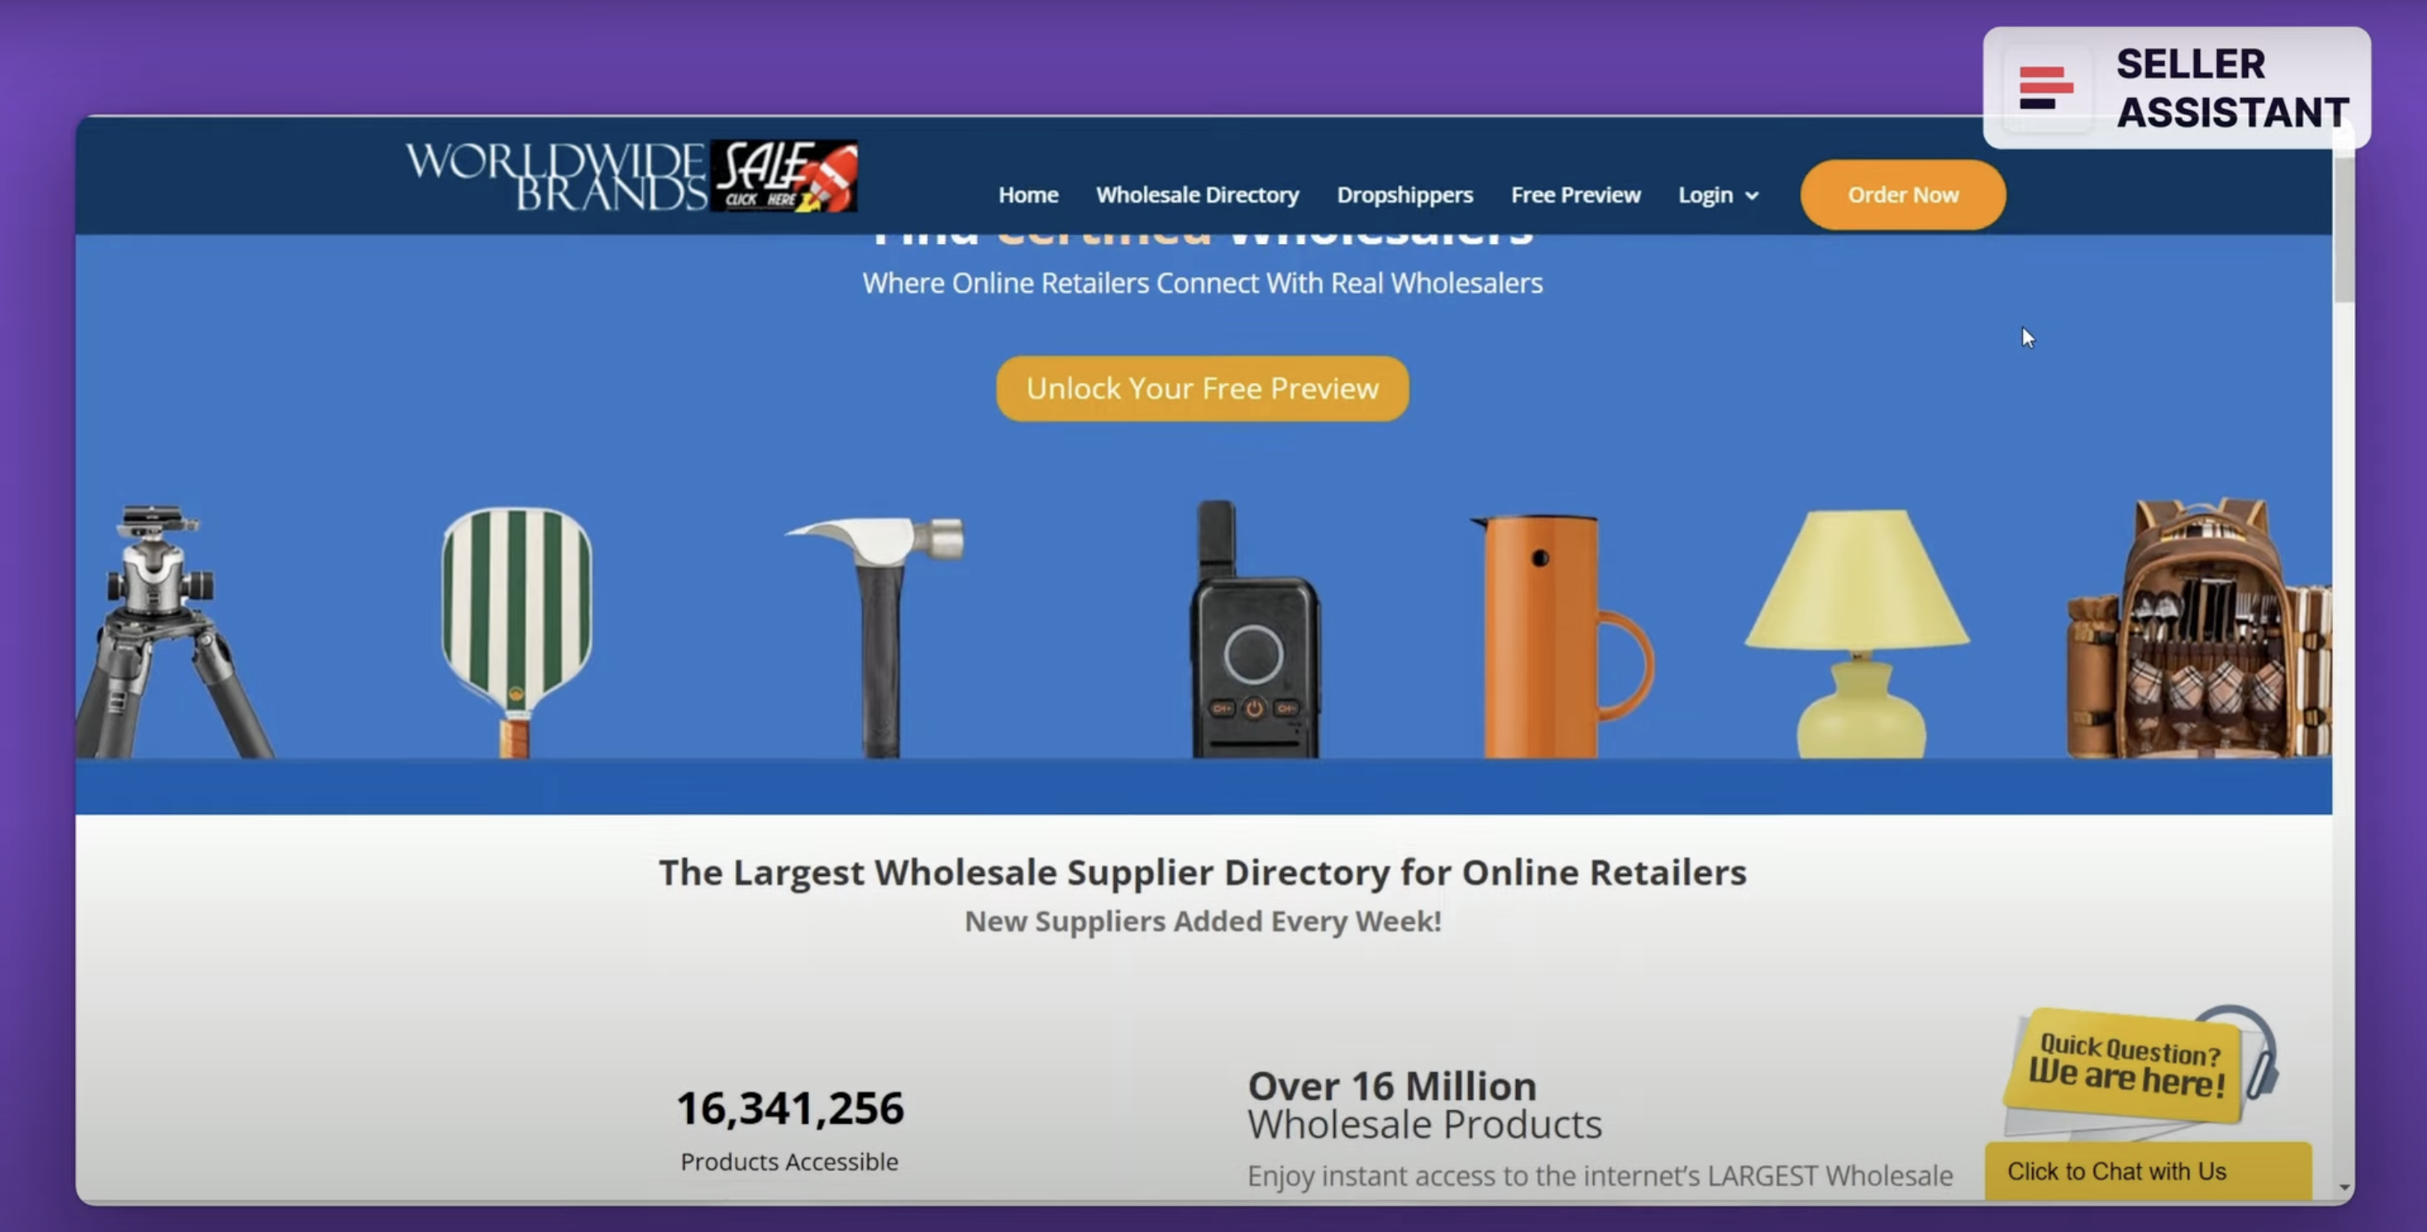Open the SALE click-here rocket banner
Viewport: 2427px width, 1232px height.
(x=784, y=176)
